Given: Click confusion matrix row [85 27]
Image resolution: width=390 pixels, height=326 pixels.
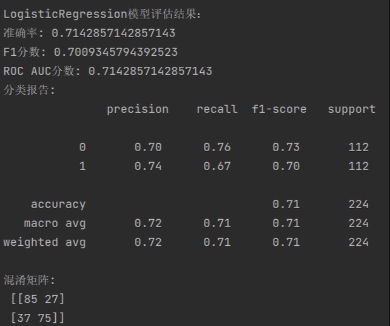Looking at the screenshot, I should (x=38, y=299).
